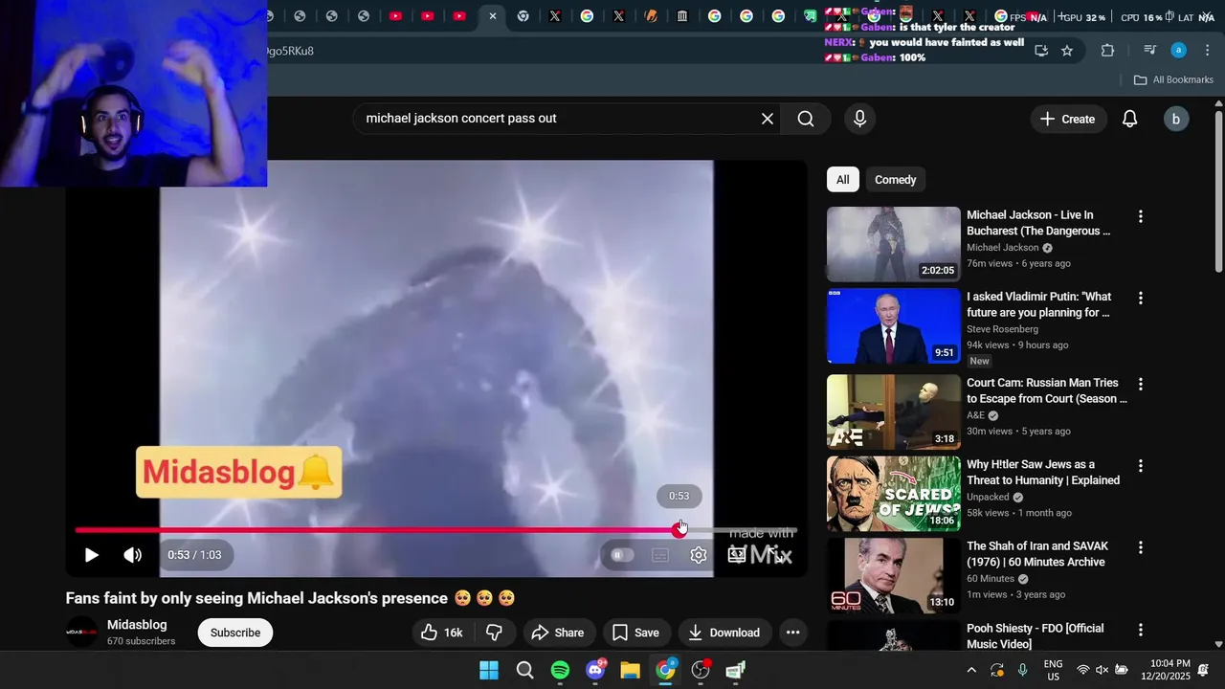Switch to the orange-icon browser tab
The height and width of the screenshot is (689, 1225).
pos(651,16)
